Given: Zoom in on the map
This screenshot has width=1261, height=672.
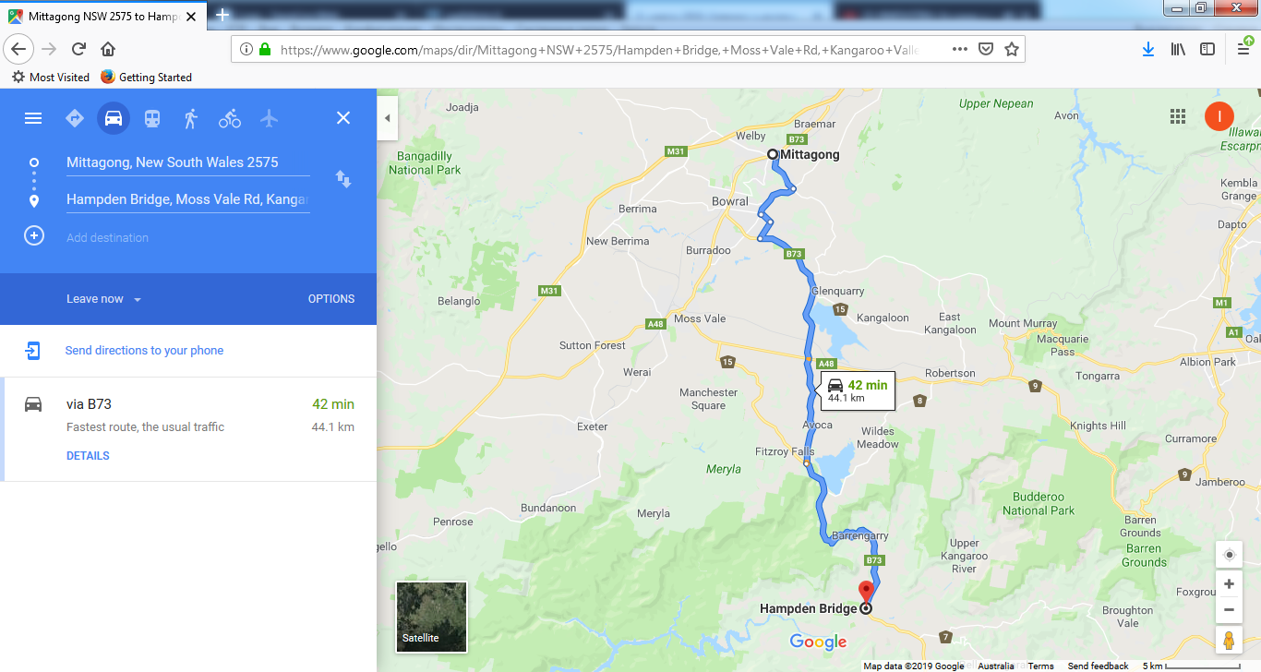Looking at the screenshot, I should pyautogui.click(x=1229, y=584).
